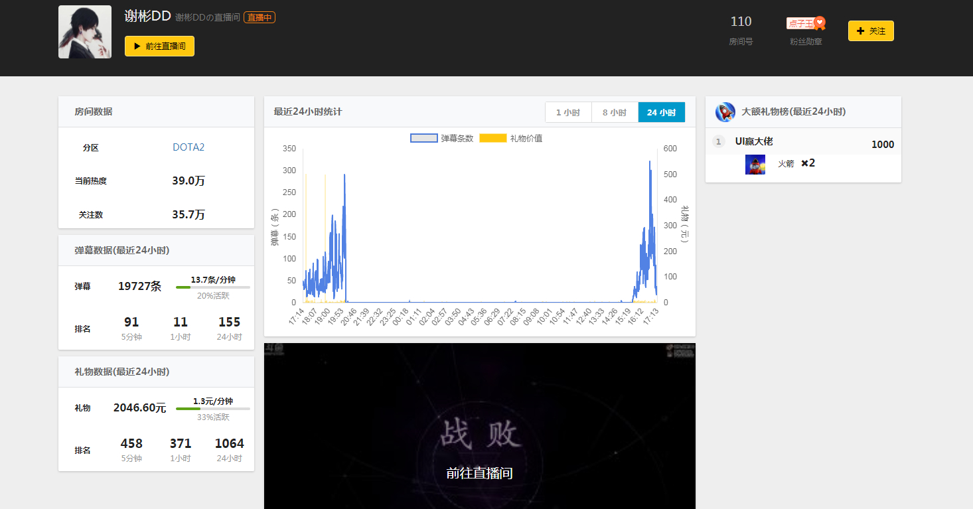Open streamer avatar of 谢彬DD
Screen dimensions: 973x509
tap(85, 32)
